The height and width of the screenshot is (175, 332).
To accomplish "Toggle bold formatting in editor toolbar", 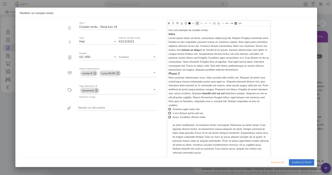I will click(x=169, y=23).
